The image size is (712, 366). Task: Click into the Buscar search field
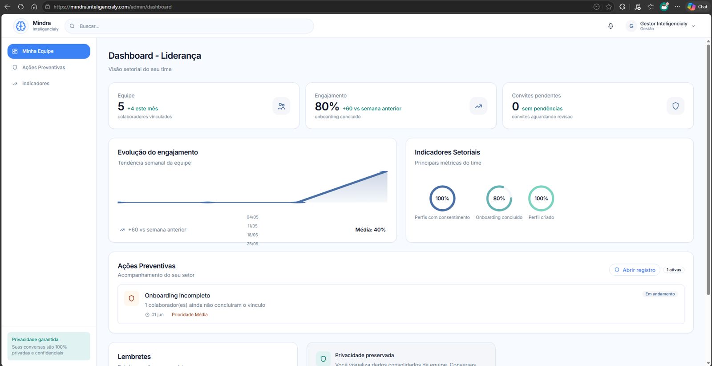click(189, 26)
